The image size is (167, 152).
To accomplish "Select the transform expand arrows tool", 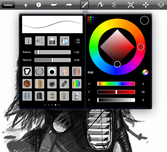I will click(131, 5).
